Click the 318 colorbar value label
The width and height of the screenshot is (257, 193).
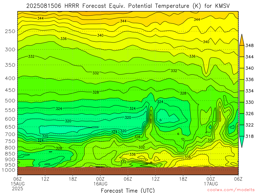tap(249, 136)
